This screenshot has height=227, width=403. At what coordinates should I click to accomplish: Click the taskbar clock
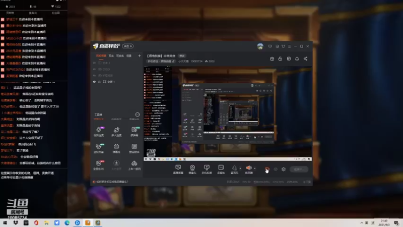click(x=384, y=223)
